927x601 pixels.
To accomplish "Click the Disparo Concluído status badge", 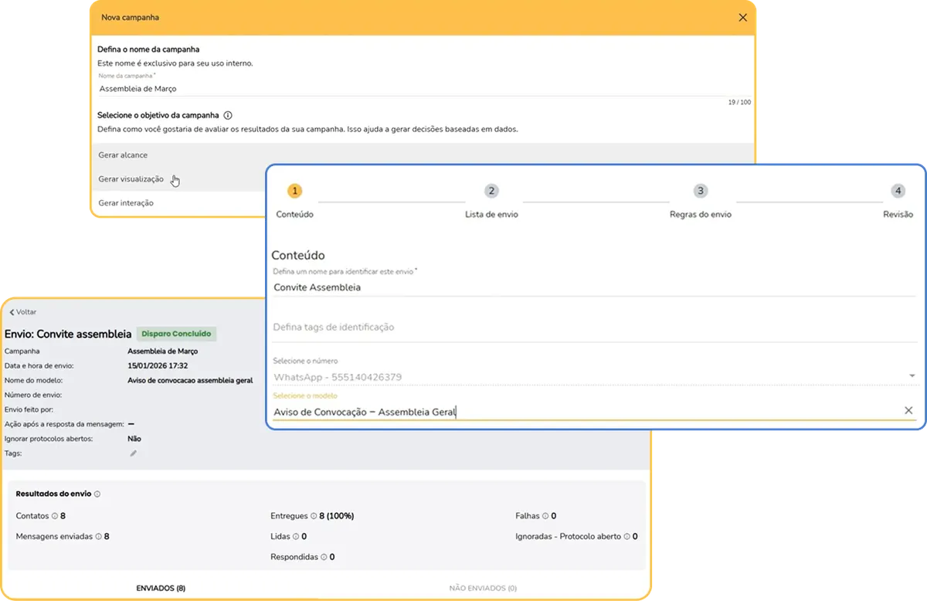I will point(177,334).
